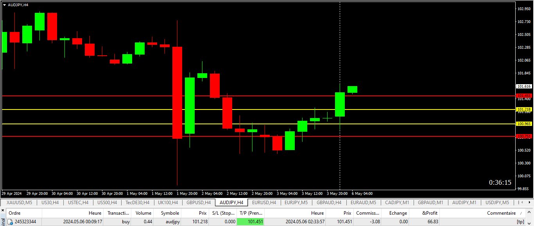Click the 99.855 price scale value
534x226 pixels.
click(x=524, y=189)
